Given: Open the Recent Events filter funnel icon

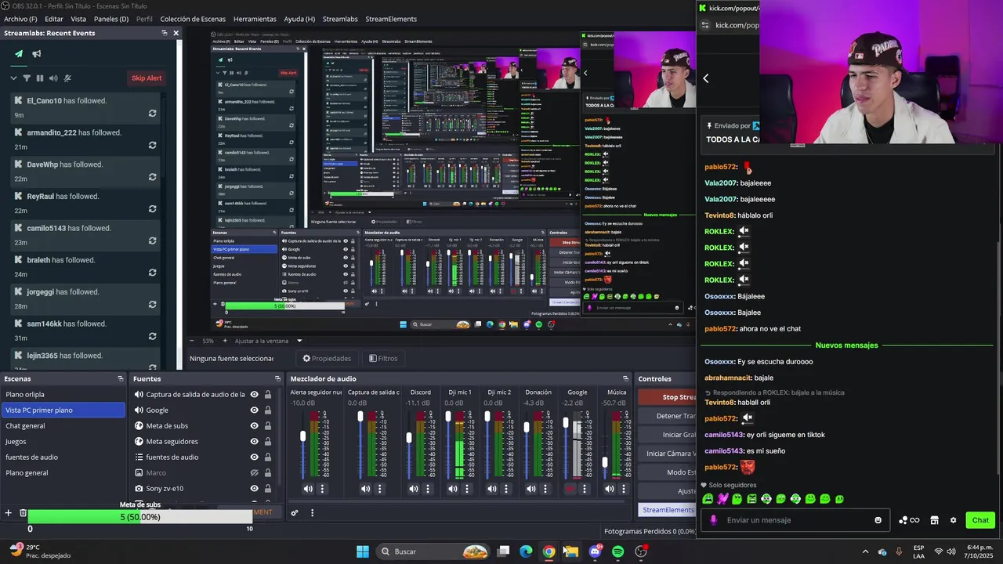Looking at the screenshot, I should coord(27,78).
